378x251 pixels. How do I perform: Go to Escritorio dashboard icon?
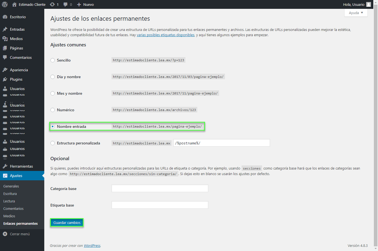tap(5, 17)
